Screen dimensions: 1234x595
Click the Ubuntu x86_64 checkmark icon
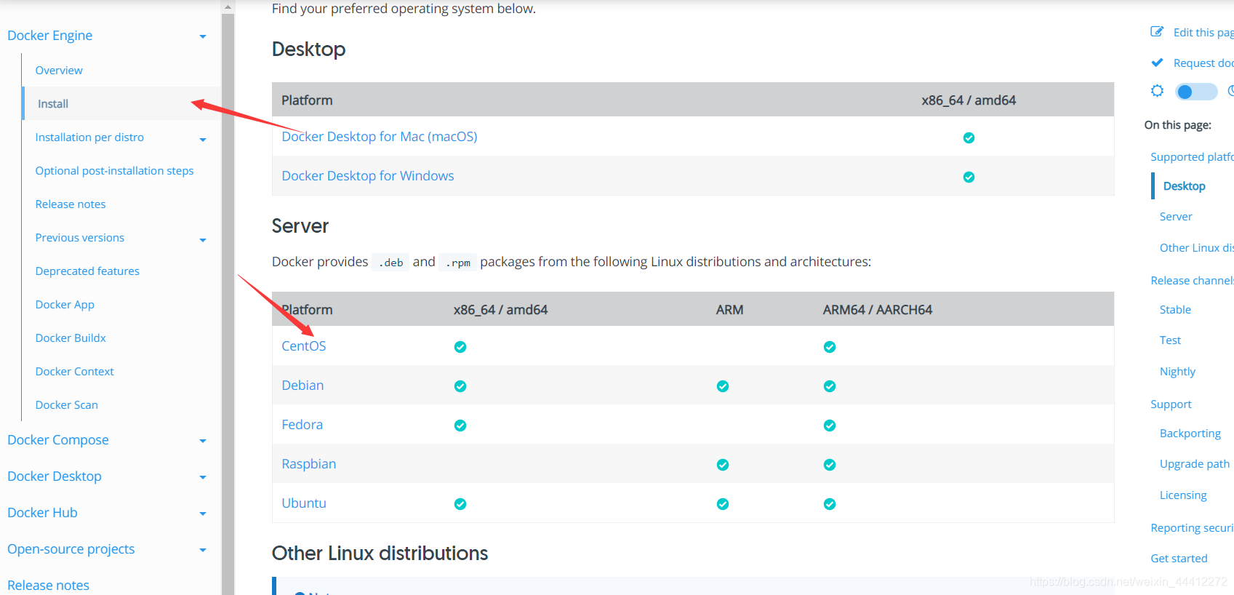[x=460, y=504]
